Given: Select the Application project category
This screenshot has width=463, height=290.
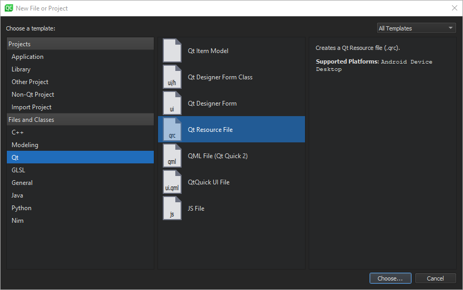Looking at the screenshot, I should coord(80,56).
